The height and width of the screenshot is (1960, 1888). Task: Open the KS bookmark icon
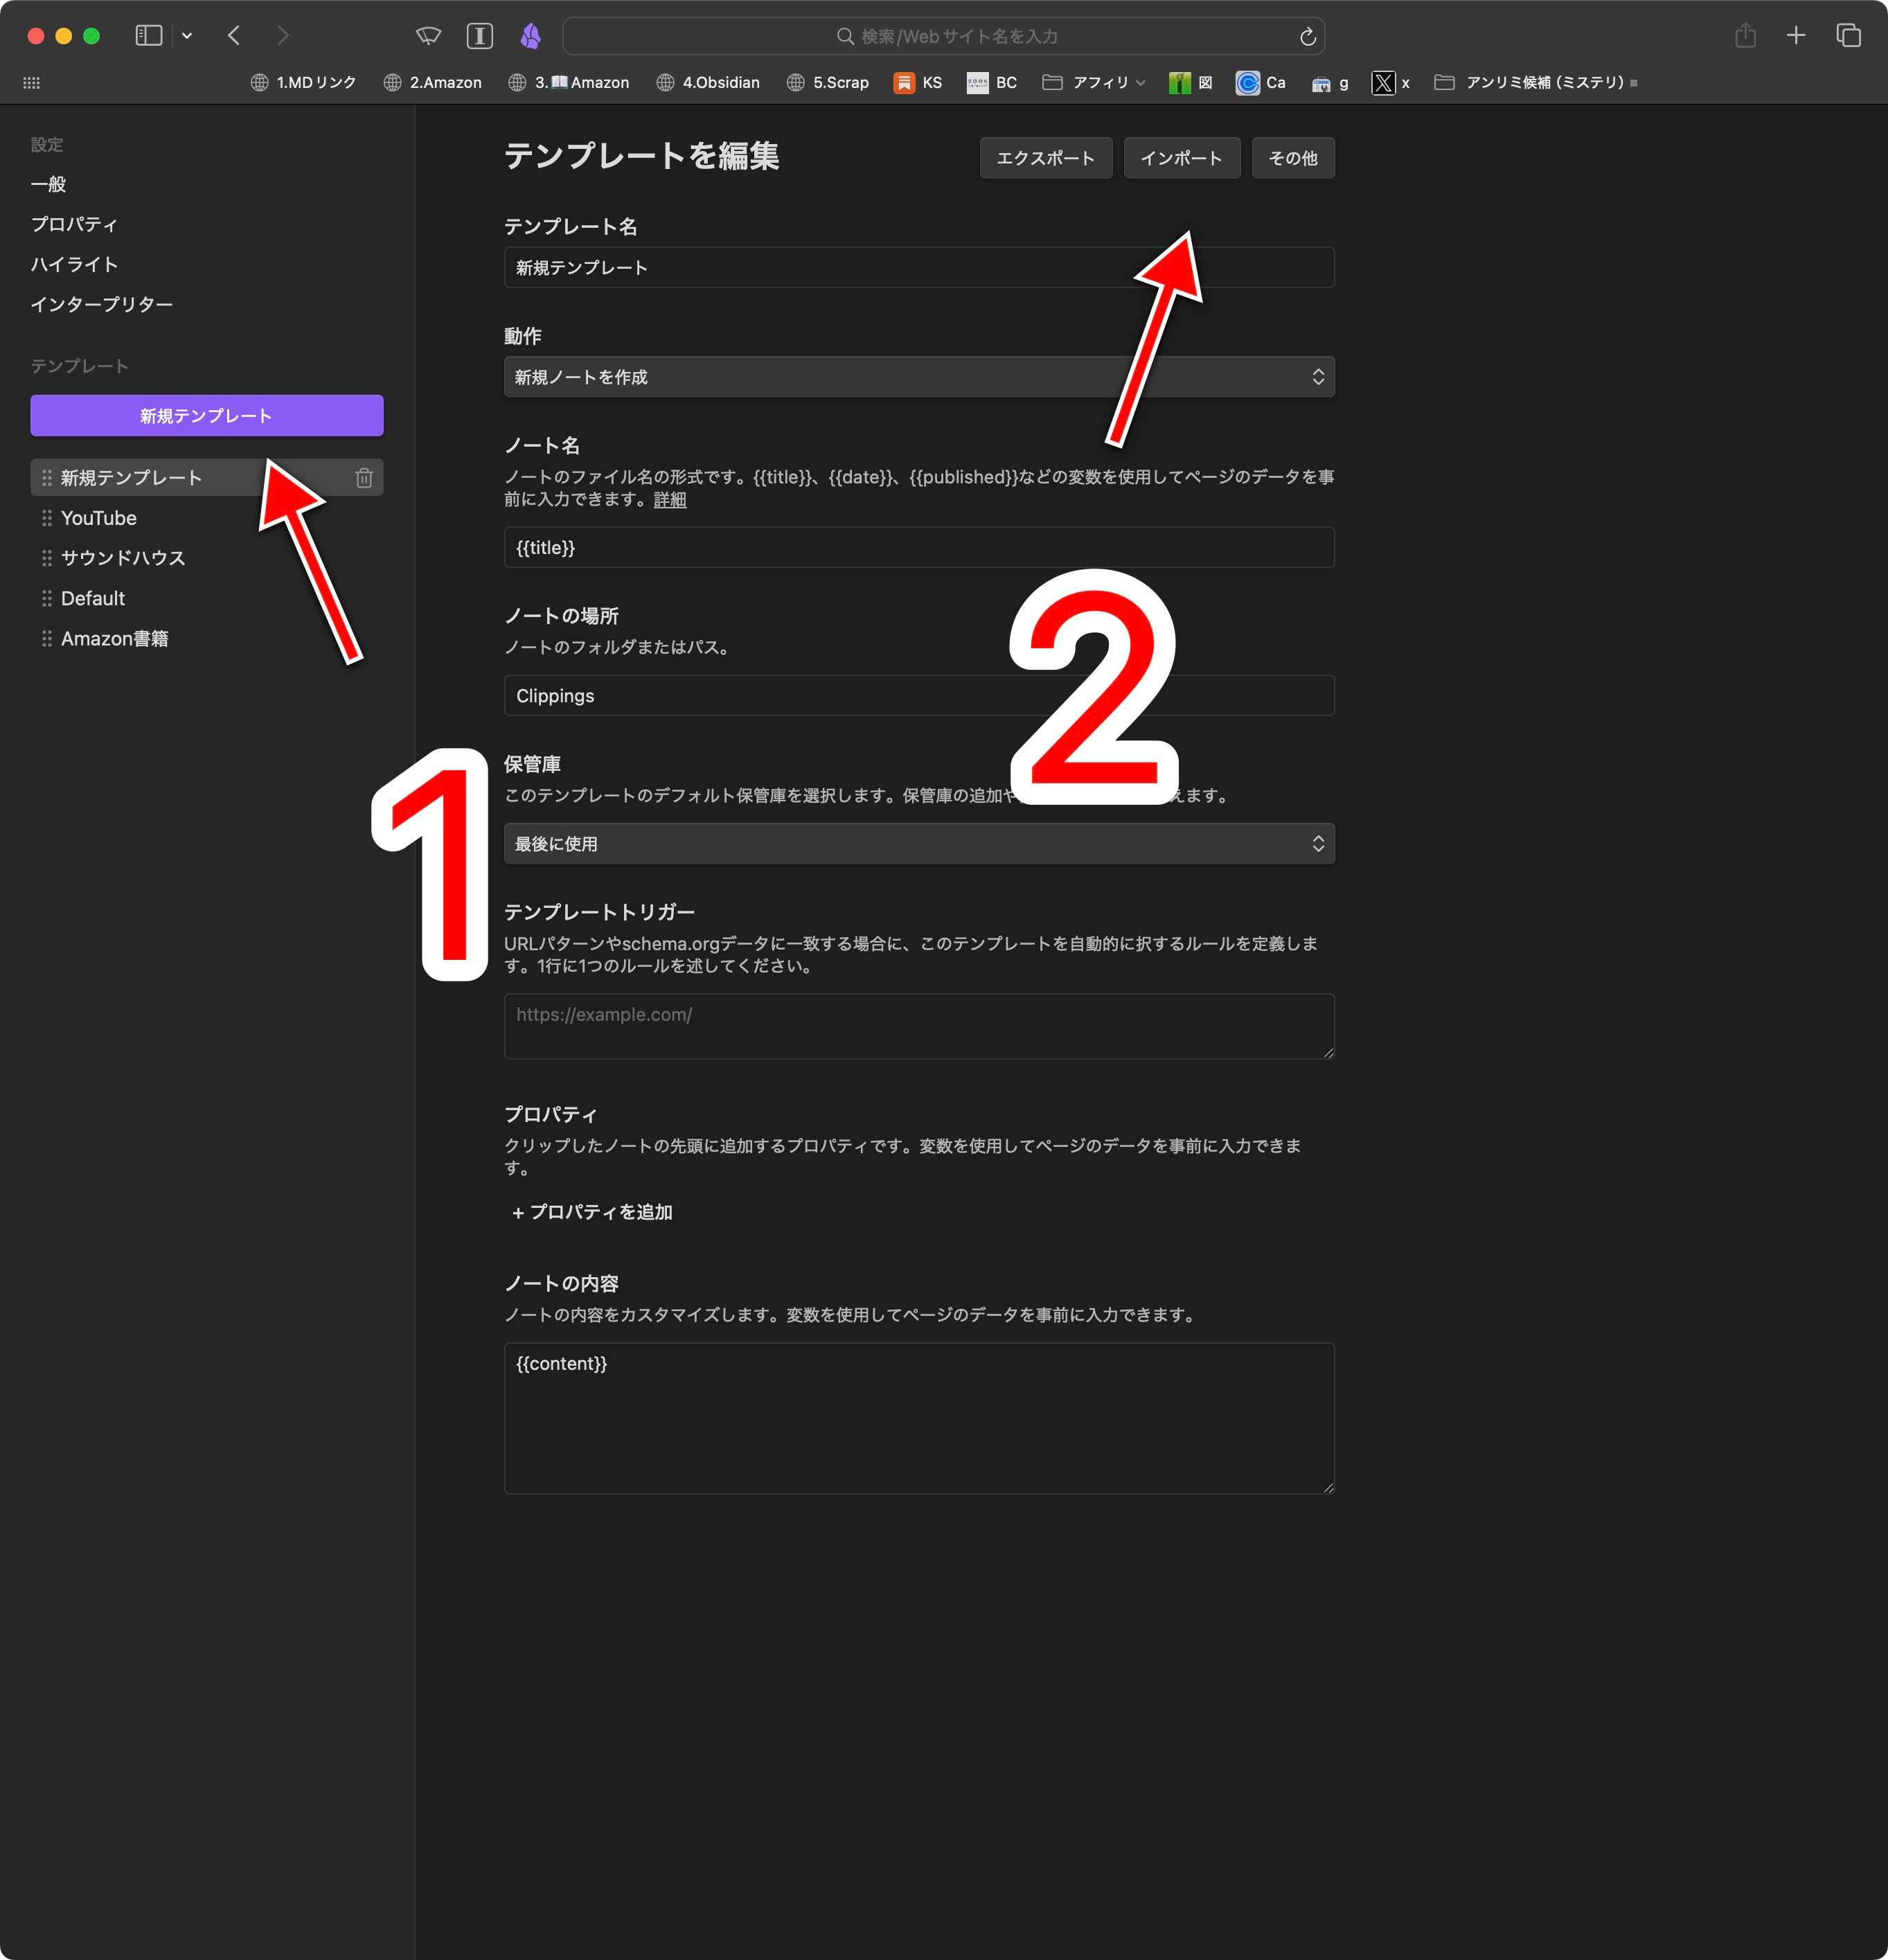918,83
